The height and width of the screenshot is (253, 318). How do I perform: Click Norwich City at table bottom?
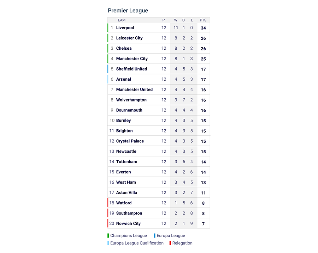(128, 223)
